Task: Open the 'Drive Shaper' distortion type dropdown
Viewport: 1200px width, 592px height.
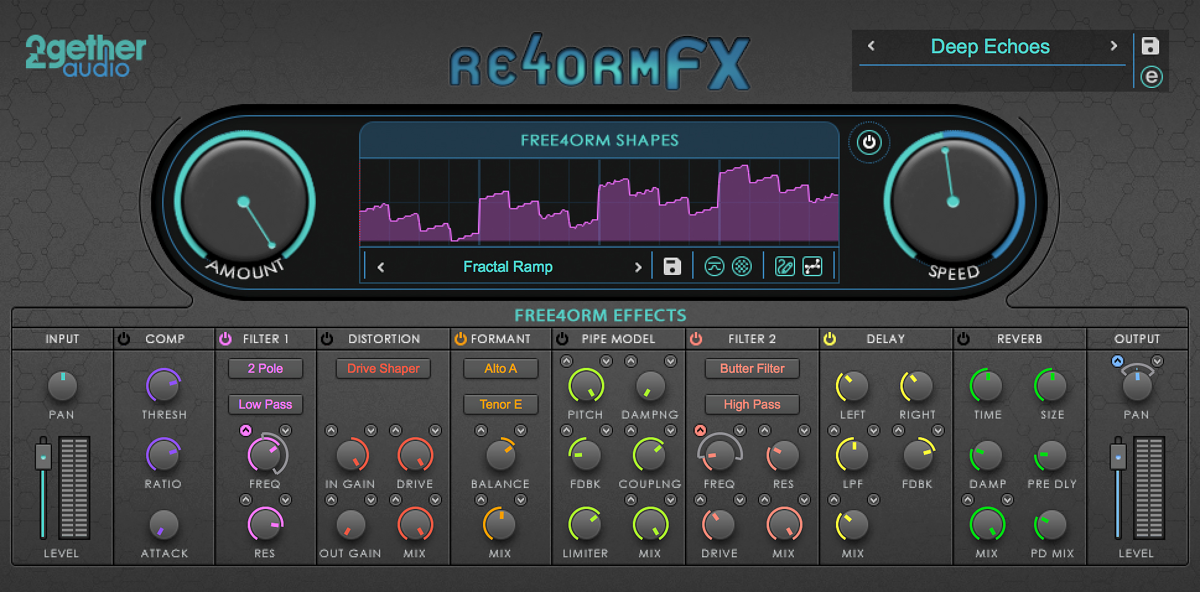Action: [x=383, y=368]
